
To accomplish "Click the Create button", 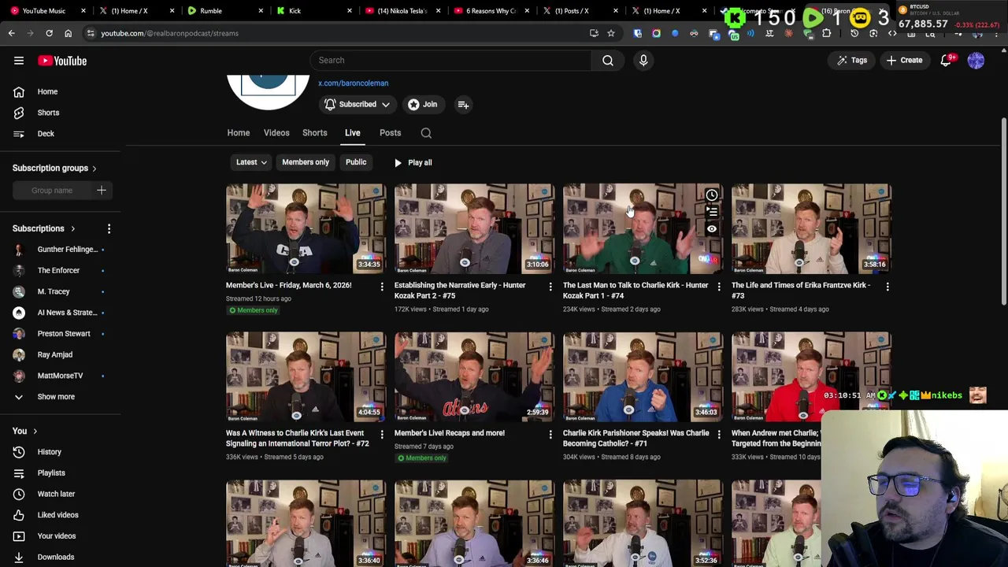I will 904,60.
